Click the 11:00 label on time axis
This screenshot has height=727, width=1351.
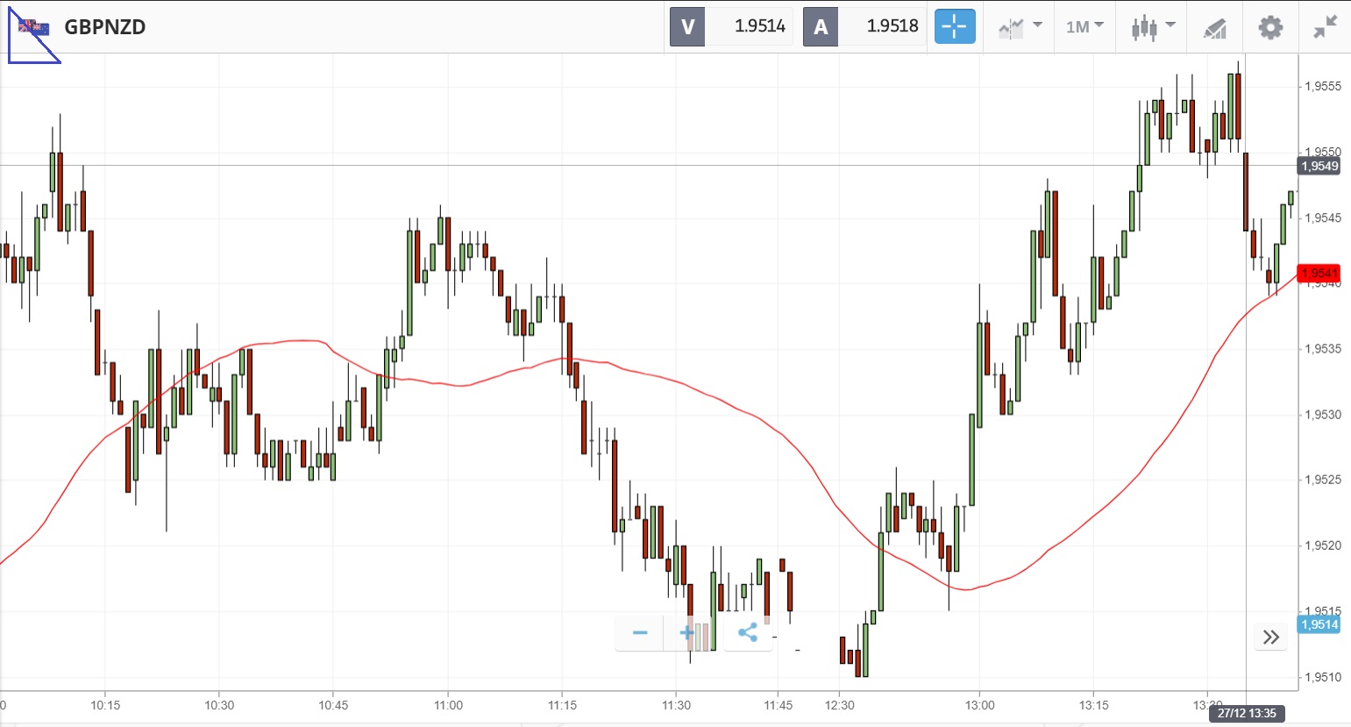coord(448,705)
